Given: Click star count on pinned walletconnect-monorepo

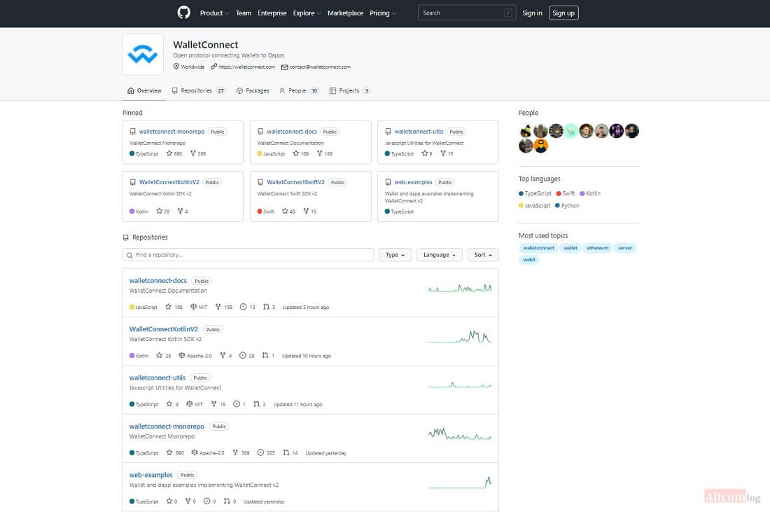Looking at the screenshot, I should [174, 154].
